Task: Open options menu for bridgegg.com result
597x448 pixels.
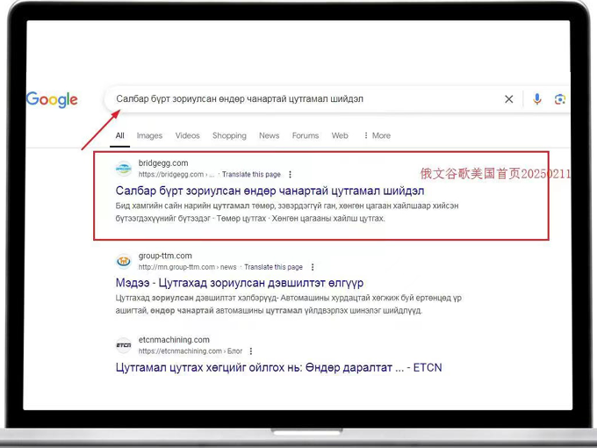Action: click(290, 175)
